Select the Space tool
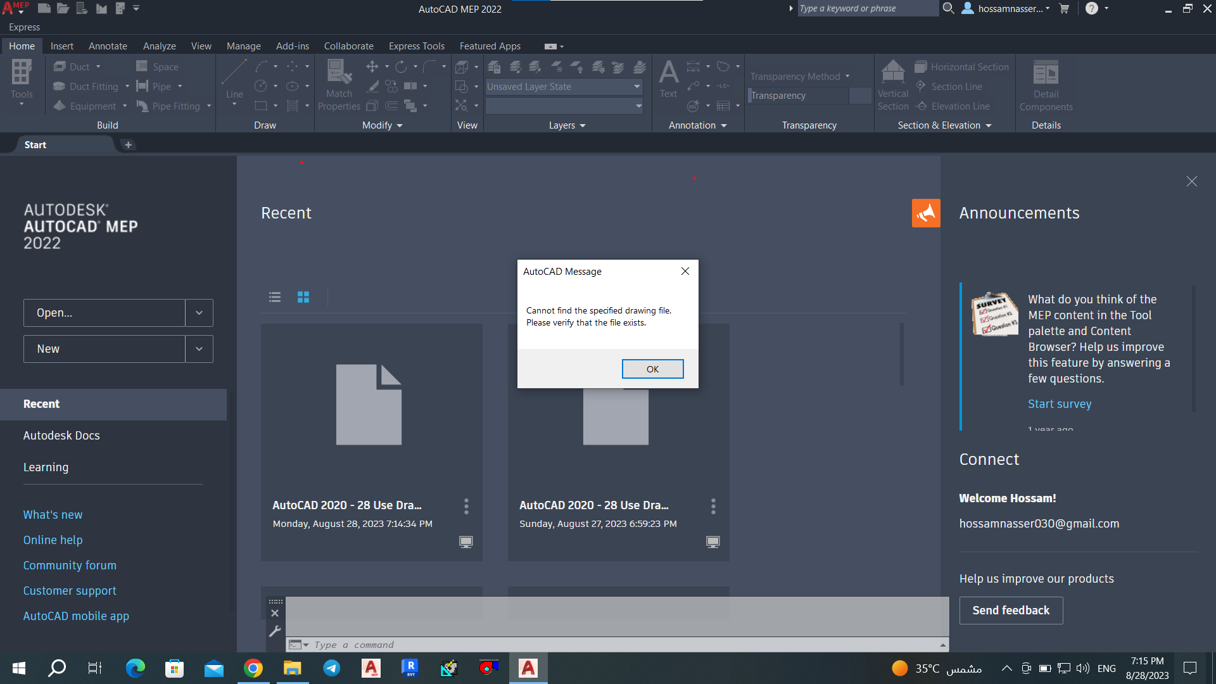This screenshot has height=684, width=1216. [x=158, y=66]
